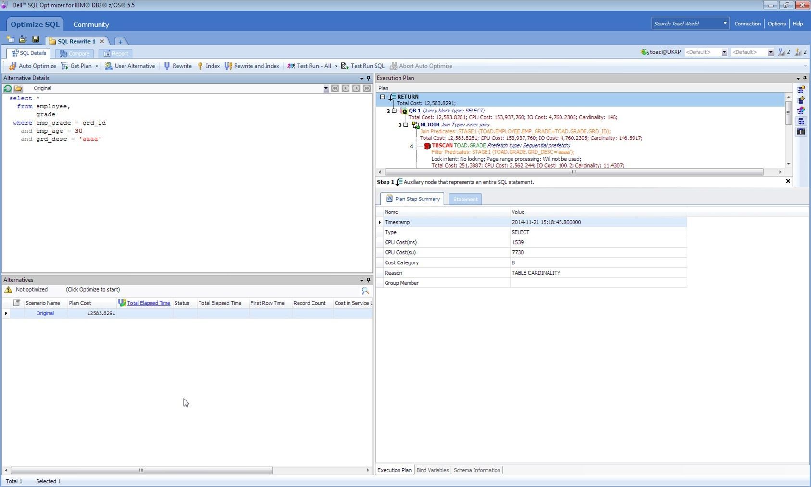Click Test Run SQL button
Screen dimensions: 811x487
tap(363, 66)
